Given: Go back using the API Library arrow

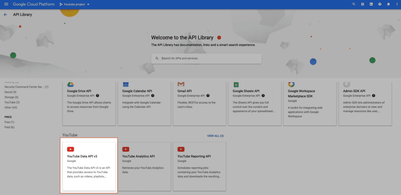Looking at the screenshot, I should click(x=5, y=14).
